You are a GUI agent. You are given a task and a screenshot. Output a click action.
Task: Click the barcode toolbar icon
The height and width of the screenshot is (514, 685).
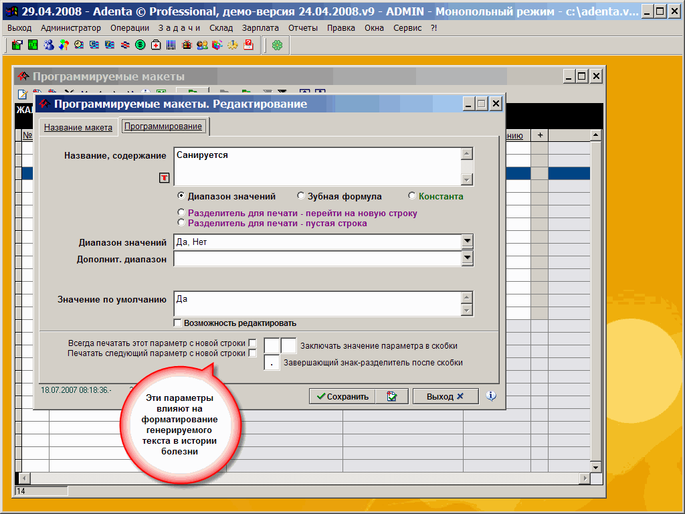click(x=171, y=45)
